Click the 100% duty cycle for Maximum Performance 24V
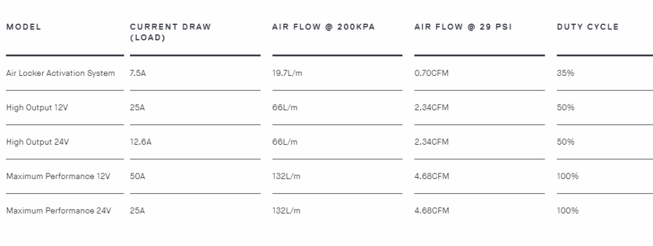 568,210
